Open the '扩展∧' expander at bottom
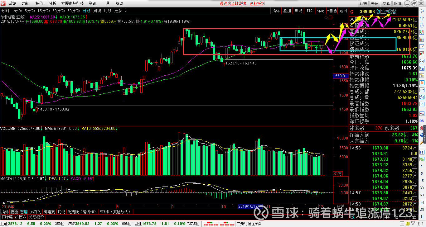 [x=21, y=217]
